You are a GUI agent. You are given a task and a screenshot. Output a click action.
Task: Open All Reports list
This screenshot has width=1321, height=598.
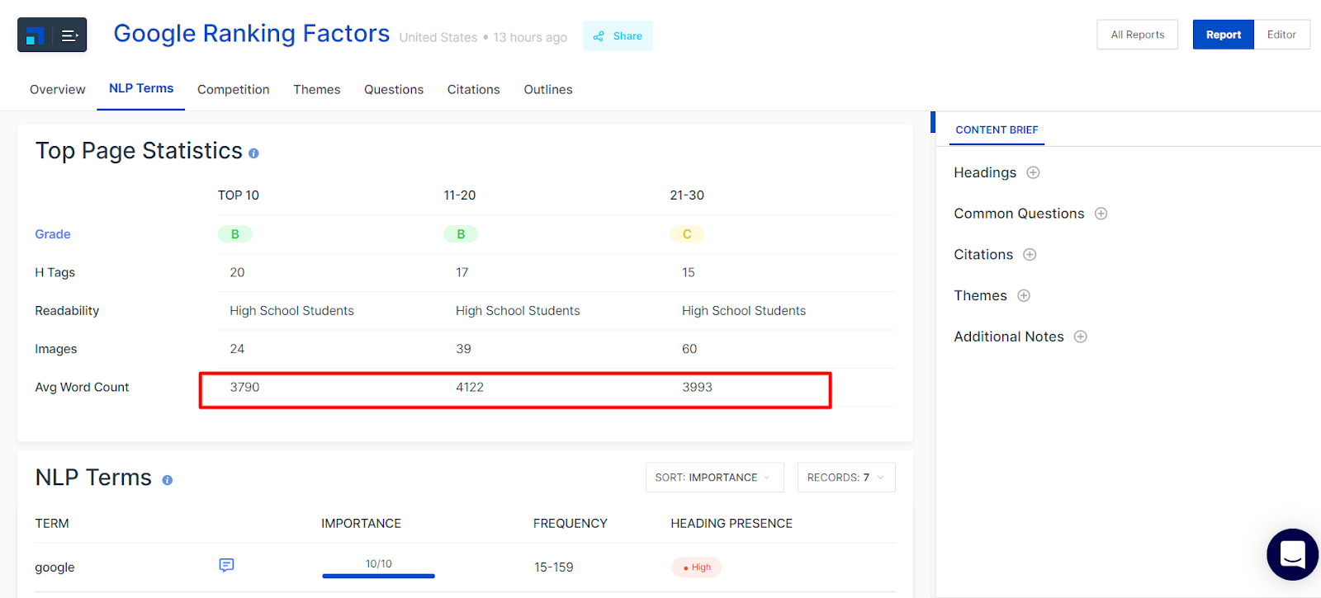pyautogui.click(x=1137, y=35)
